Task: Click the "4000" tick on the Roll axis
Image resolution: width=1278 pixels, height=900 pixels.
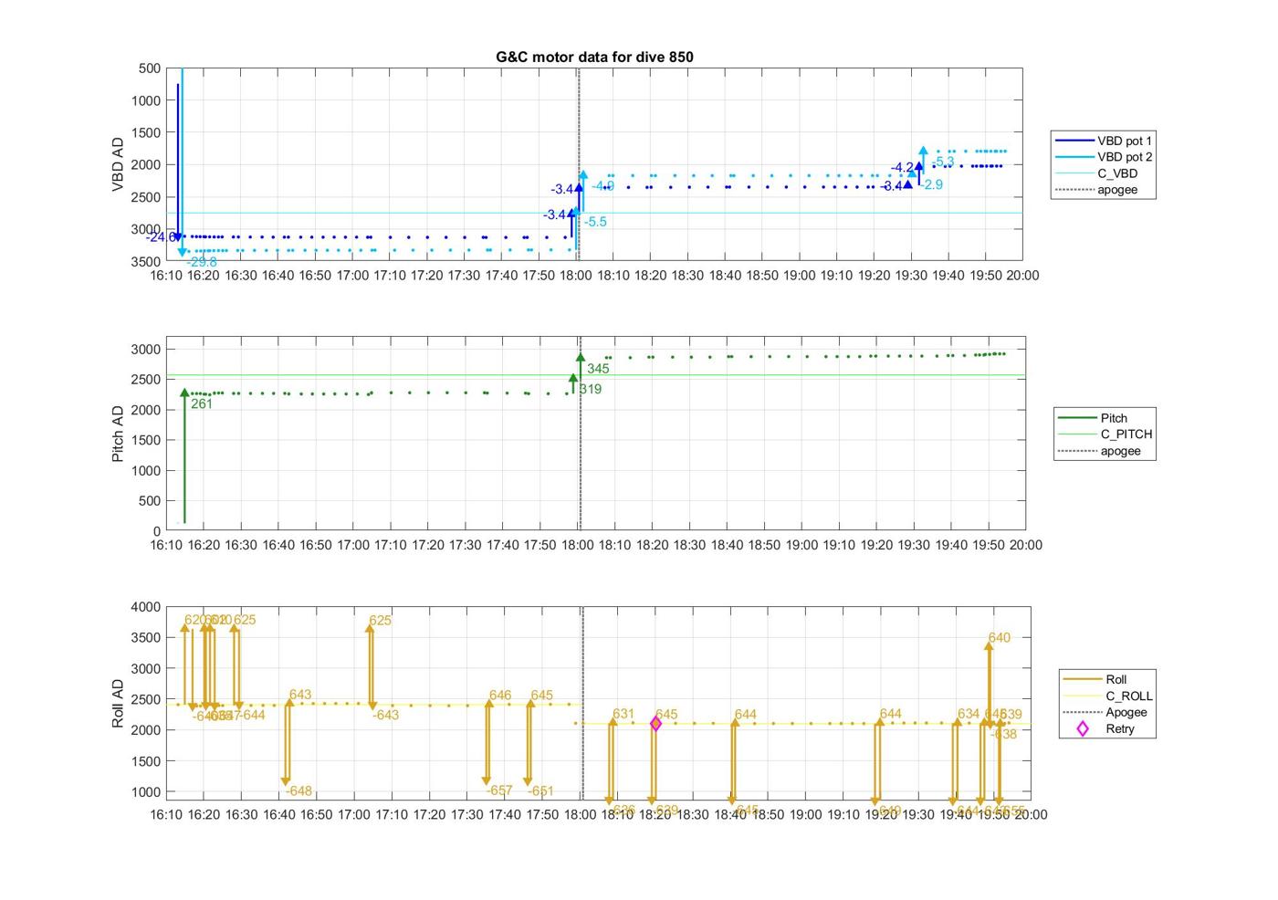Action: [x=146, y=607]
